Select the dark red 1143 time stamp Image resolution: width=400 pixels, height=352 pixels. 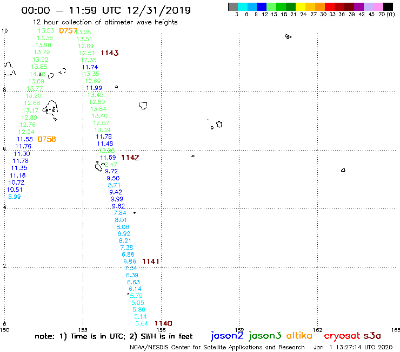tap(110, 53)
